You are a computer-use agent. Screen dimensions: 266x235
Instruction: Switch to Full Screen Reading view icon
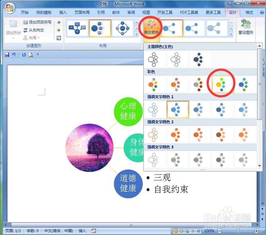point(182,231)
